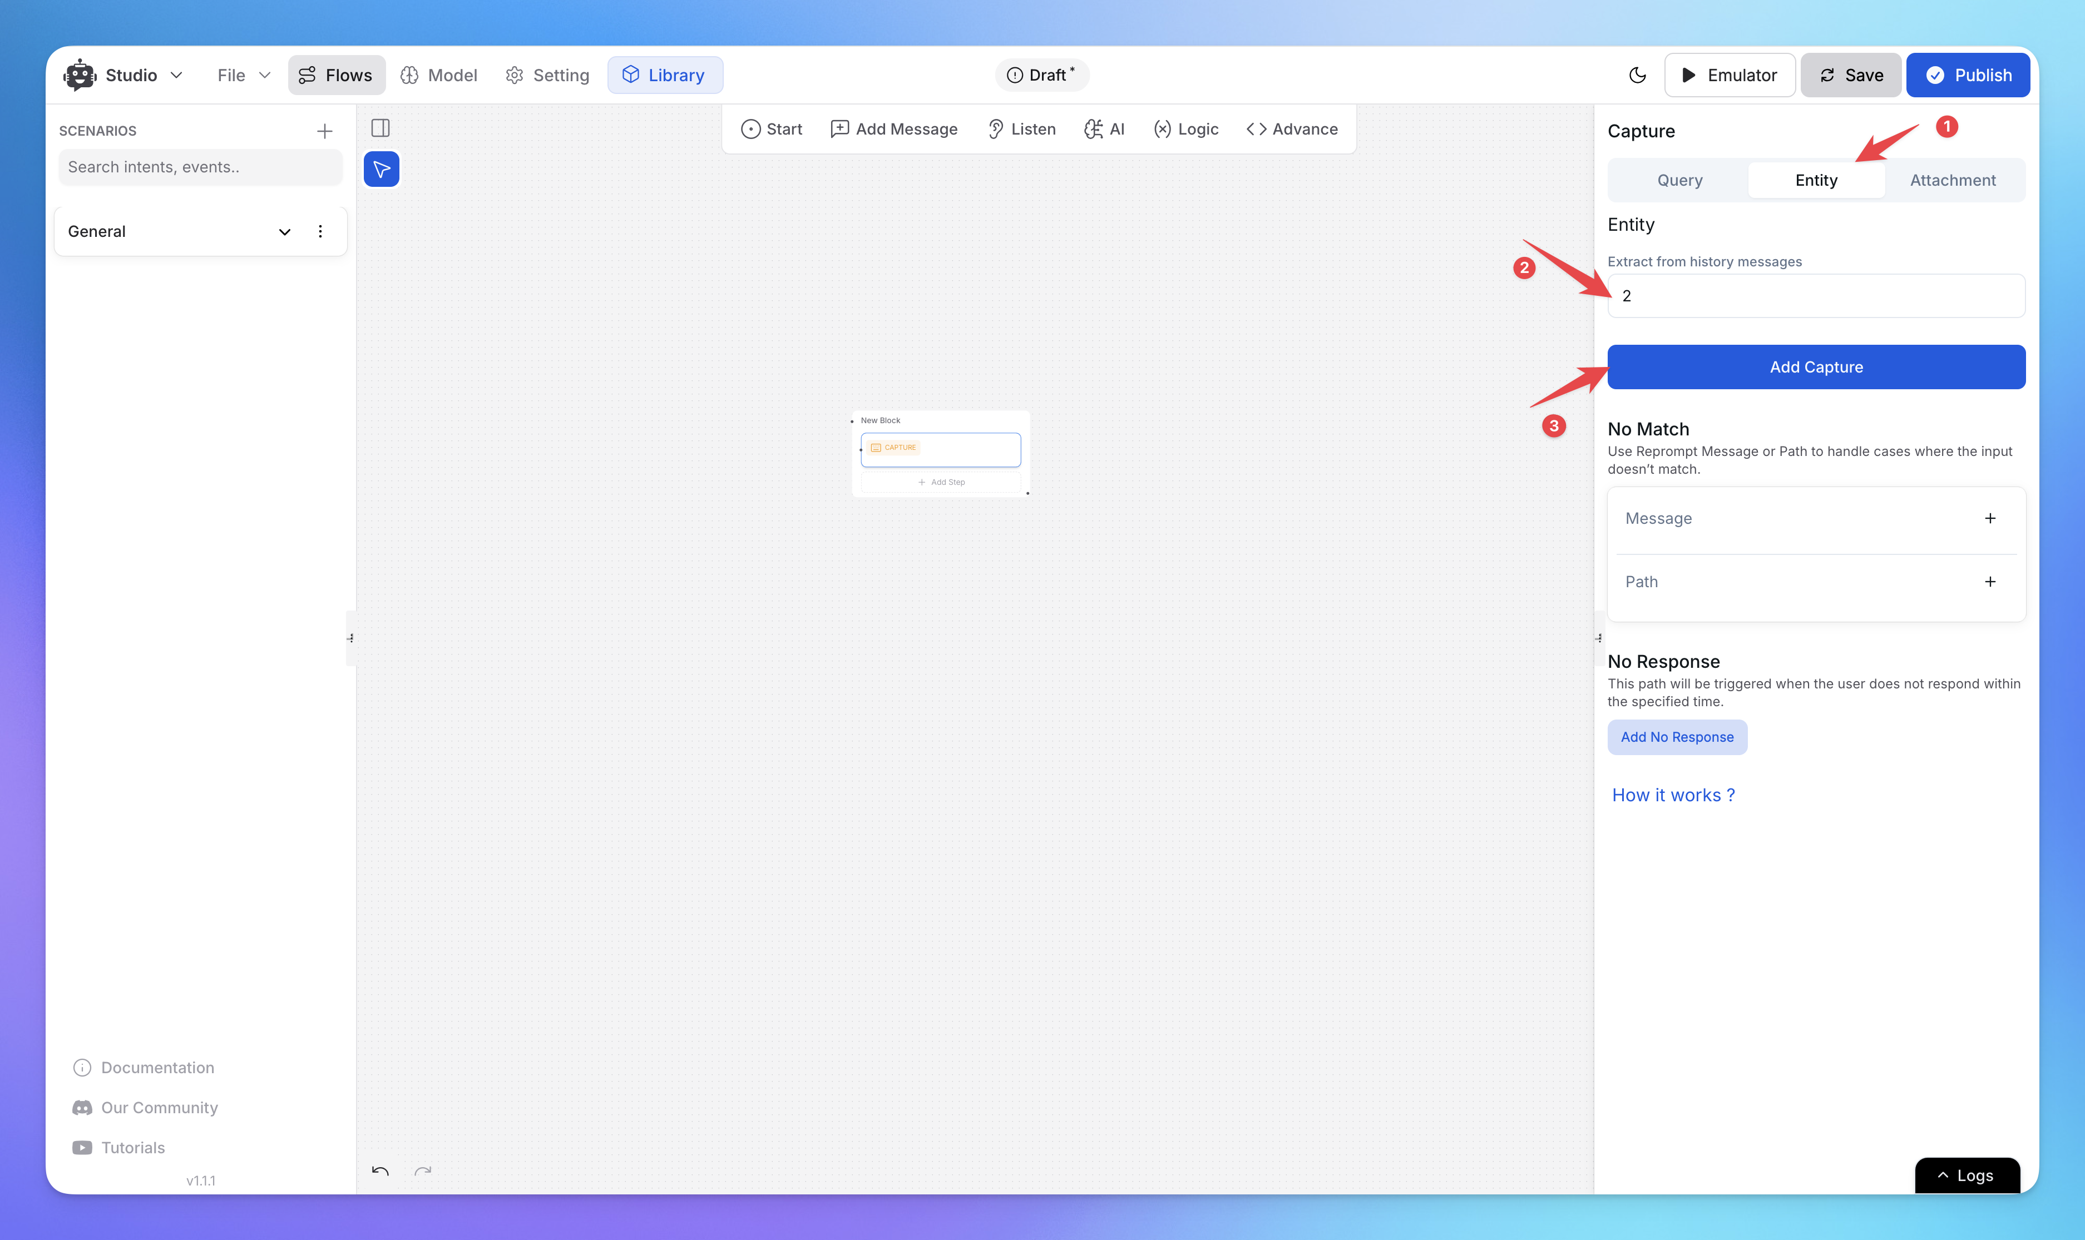
Task: Select the Entity capture tab
Action: point(1816,181)
